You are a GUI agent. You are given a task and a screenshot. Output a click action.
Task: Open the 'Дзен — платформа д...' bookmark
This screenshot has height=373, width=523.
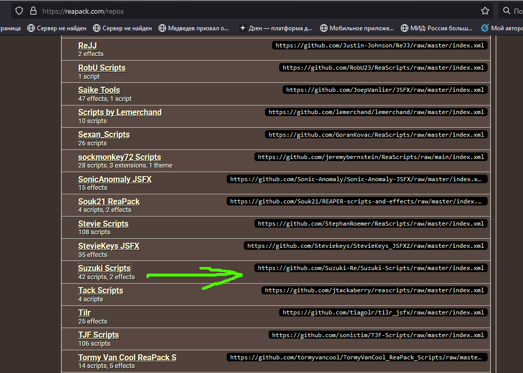point(276,28)
